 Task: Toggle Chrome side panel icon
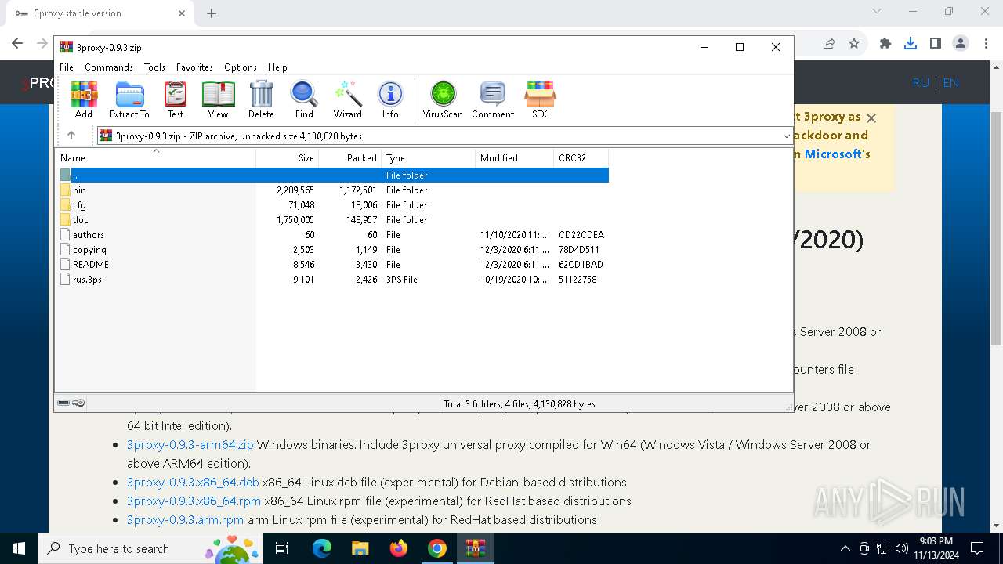[935, 44]
